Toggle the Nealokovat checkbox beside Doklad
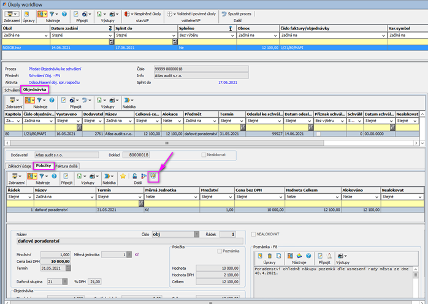 click(204, 156)
